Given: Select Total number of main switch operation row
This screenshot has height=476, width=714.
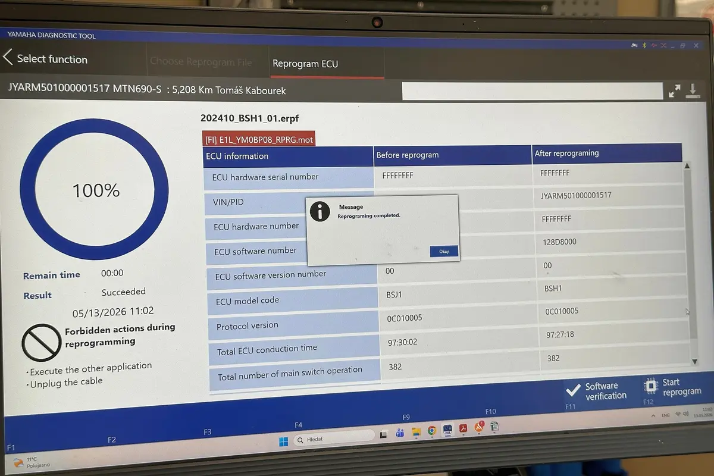Looking at the screenshot, I should pyautogui.click(x=295, y=374).
